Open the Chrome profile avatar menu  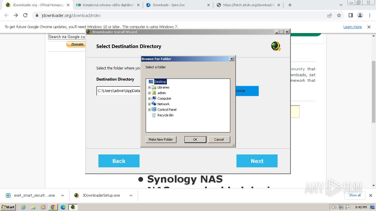click(x=360, y=15)
